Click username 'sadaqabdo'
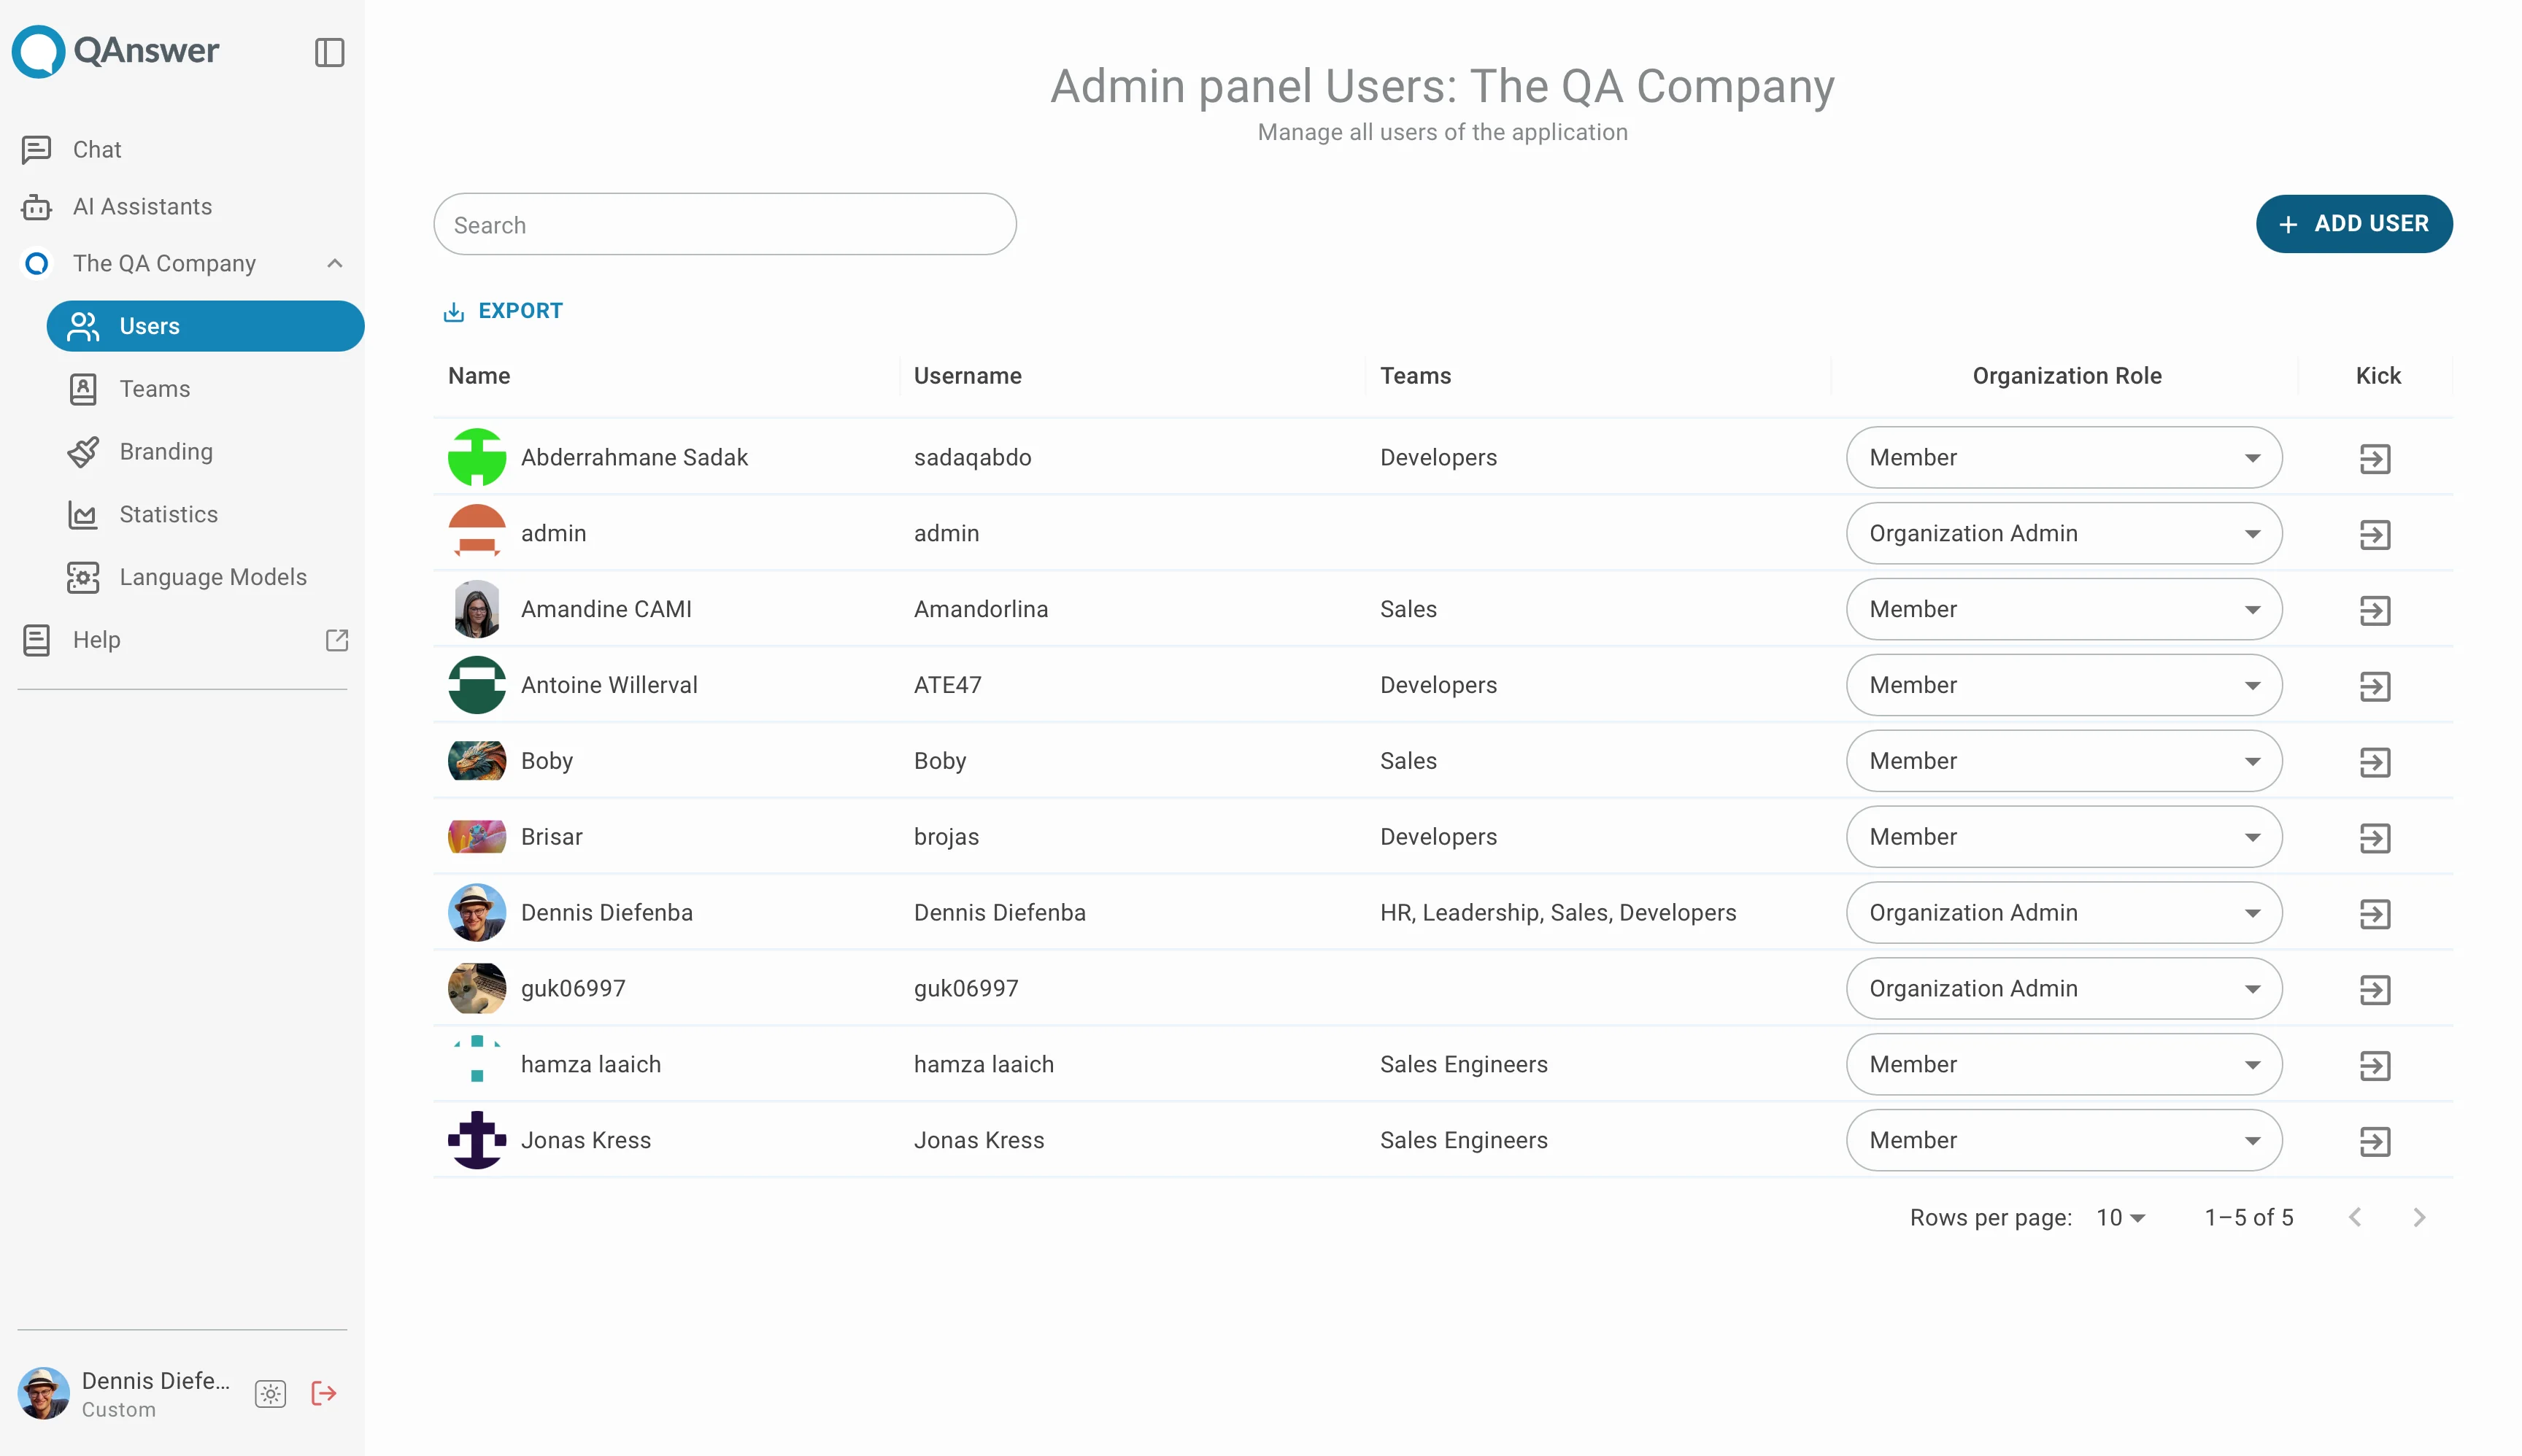 coord(971,457)
